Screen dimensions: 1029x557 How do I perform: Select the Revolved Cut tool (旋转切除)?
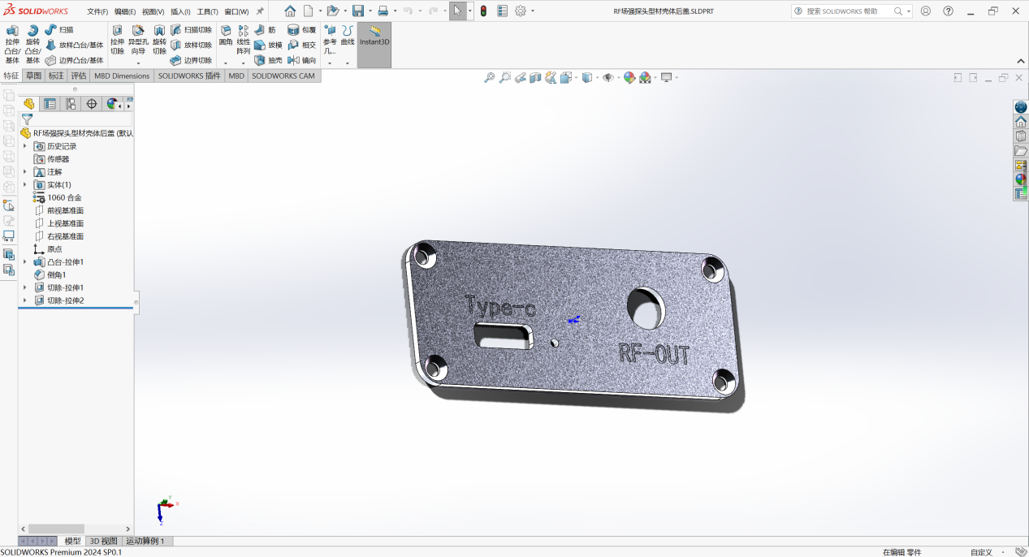(159, 40)
